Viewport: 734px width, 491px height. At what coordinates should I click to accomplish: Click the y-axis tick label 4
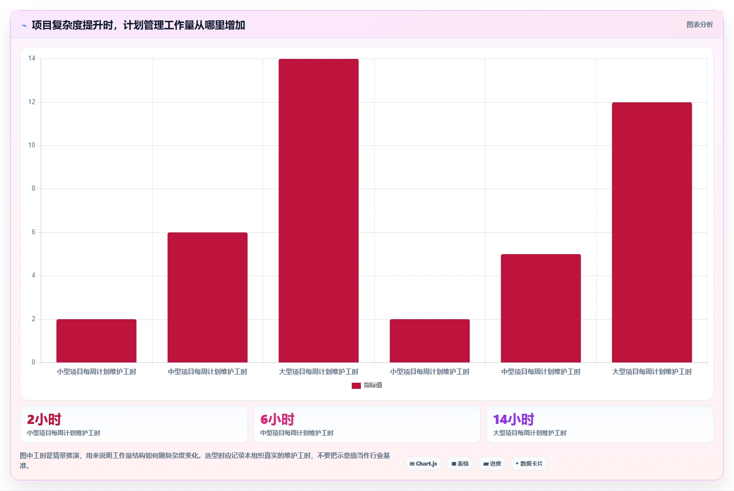[34, 275]
